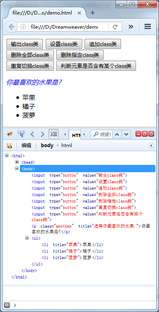
Task: Go forward in Firebug panel history
Action: [x=42, y=134]
